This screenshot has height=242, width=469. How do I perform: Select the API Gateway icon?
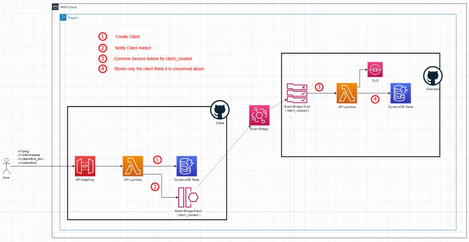[84, 166]
